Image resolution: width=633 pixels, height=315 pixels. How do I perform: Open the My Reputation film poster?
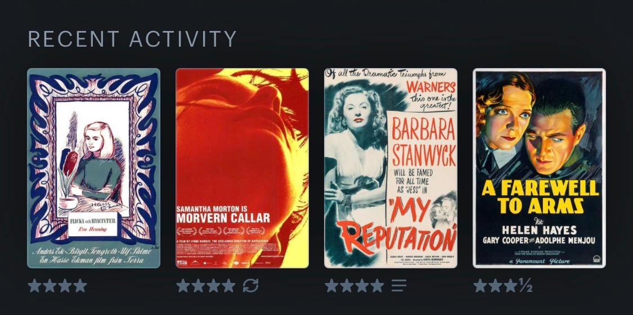pyautogui.click(x=391, y=168)
